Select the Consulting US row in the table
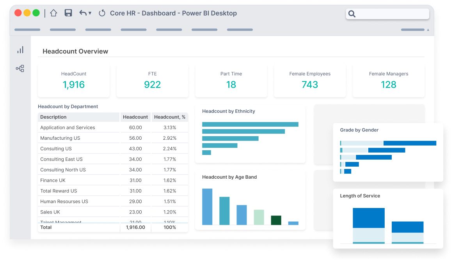 (78, 149)
